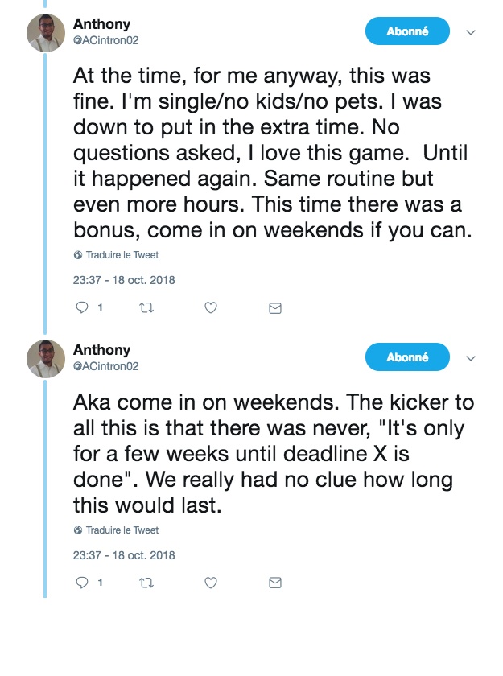503x676 pixels.
Task: Open the second tweet's 23:37 timestamp
Action: click(124, 555)
